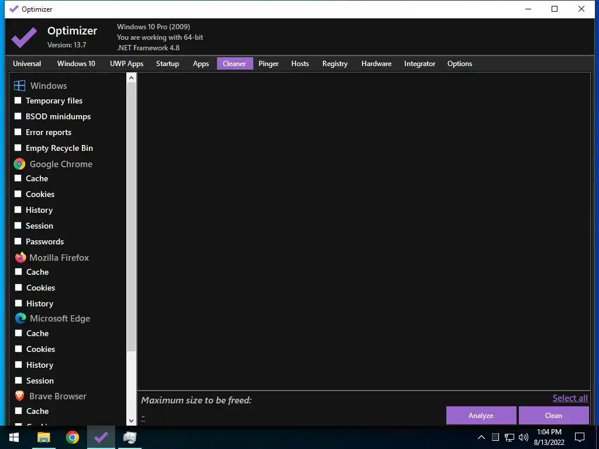
Task: Check Mozilla Firefox Cache checkbox
Action: (x=18, y=272)
